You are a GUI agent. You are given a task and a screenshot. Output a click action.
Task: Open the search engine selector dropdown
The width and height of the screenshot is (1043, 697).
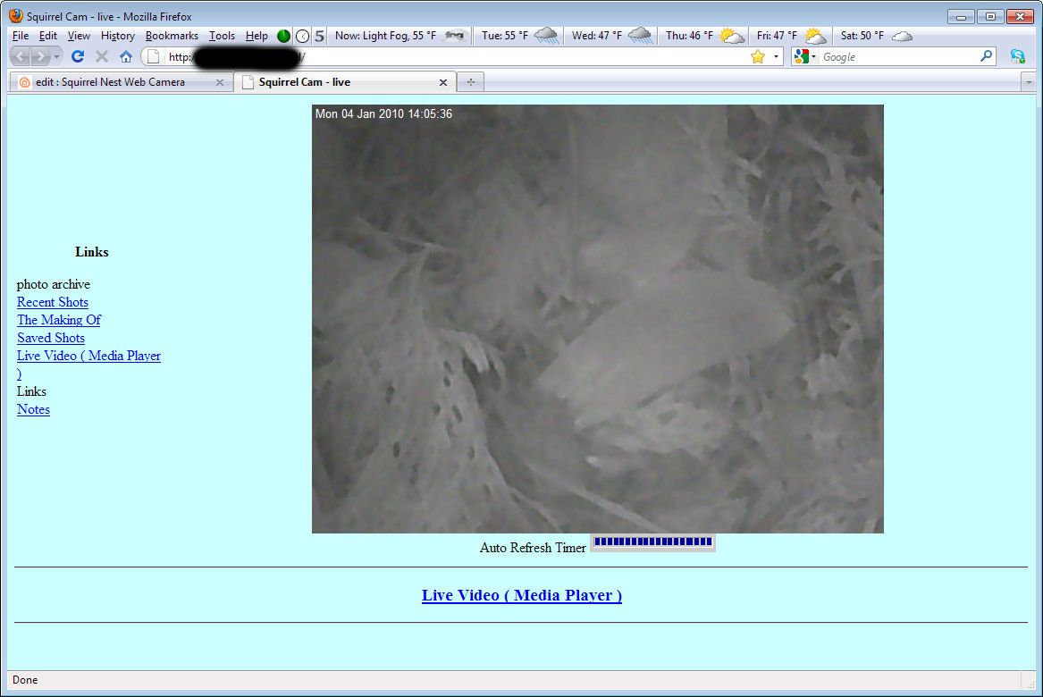[805, 56]
